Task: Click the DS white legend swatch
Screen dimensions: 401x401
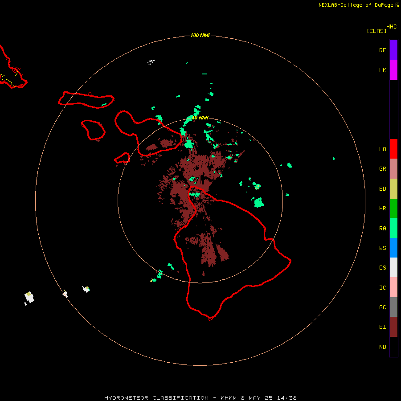Action: 393,267
